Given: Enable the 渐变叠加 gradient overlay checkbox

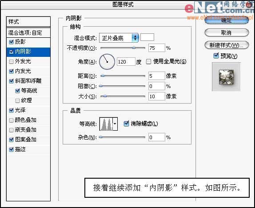Looking at the screenshot, I should [x=11, y=130].
